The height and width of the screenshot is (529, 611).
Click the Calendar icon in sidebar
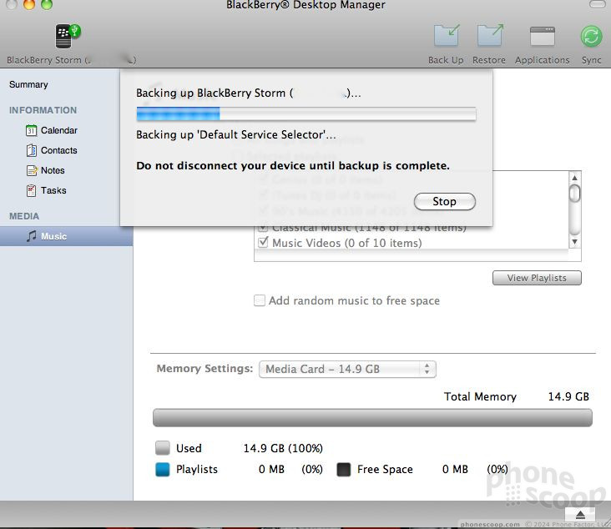pos(31,130)
